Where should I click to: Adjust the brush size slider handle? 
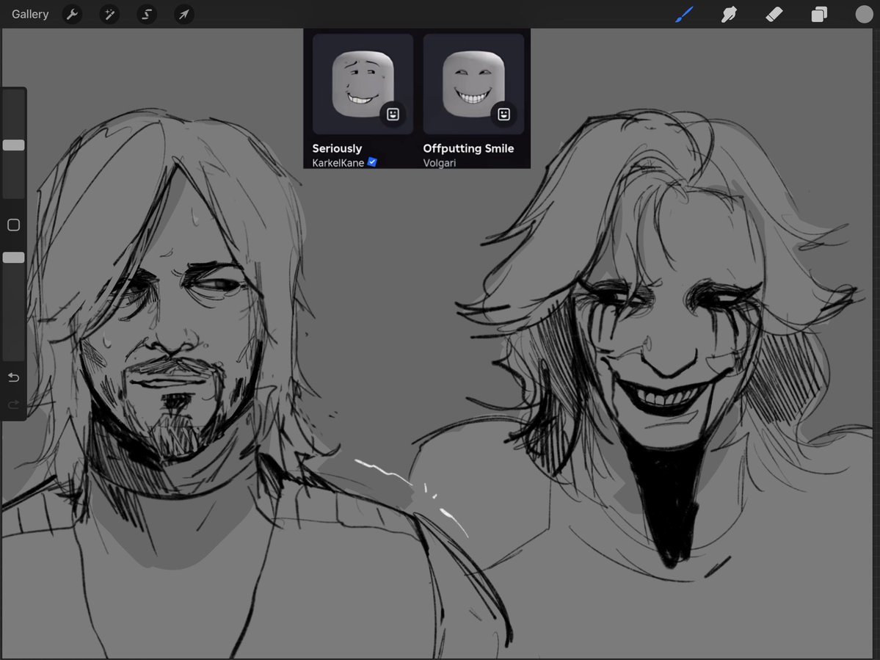(13, 145)
